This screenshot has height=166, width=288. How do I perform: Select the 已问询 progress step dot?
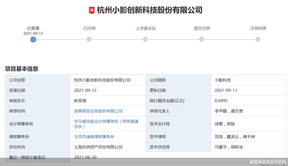click(x=89, y=39)
